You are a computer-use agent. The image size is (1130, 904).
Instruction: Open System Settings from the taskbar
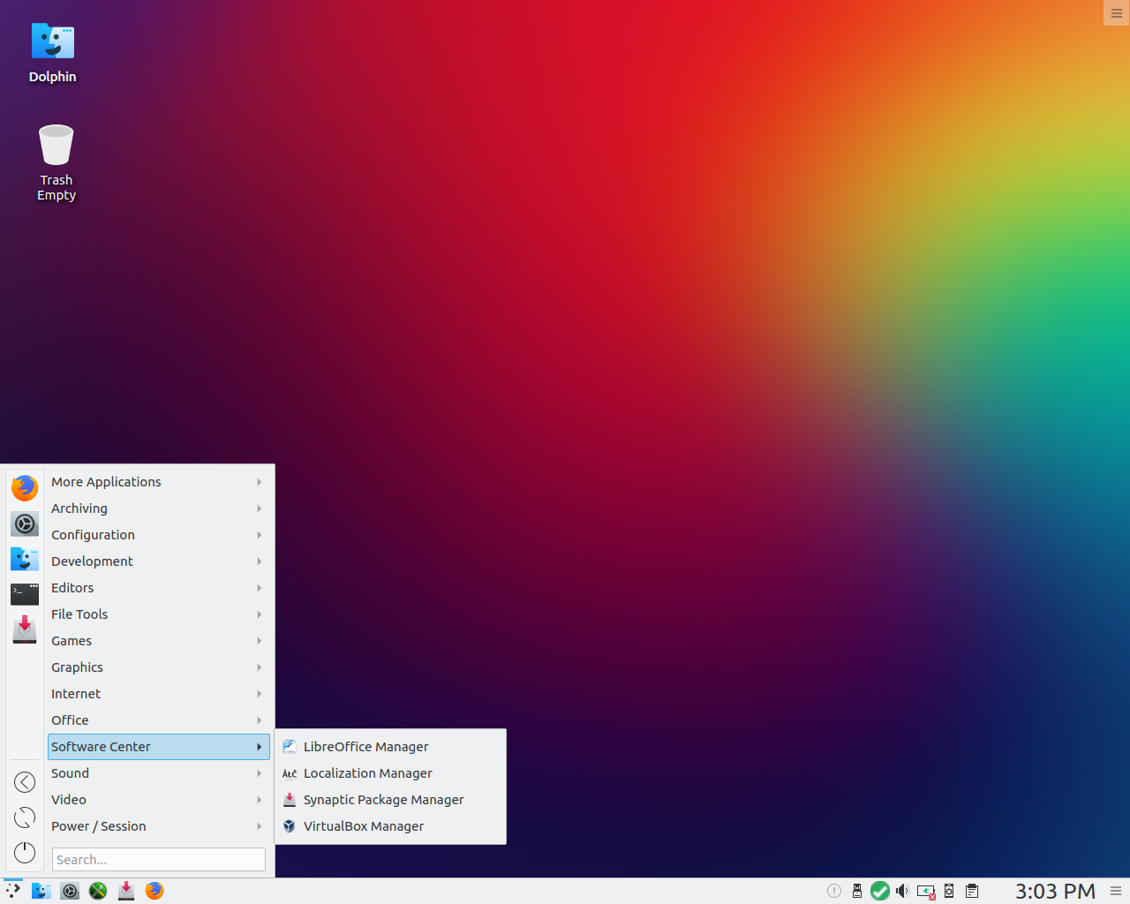[70, 891]
